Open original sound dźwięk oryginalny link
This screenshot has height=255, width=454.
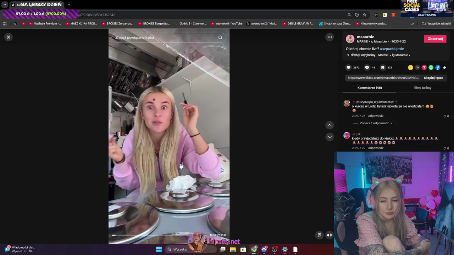point(380,55)
